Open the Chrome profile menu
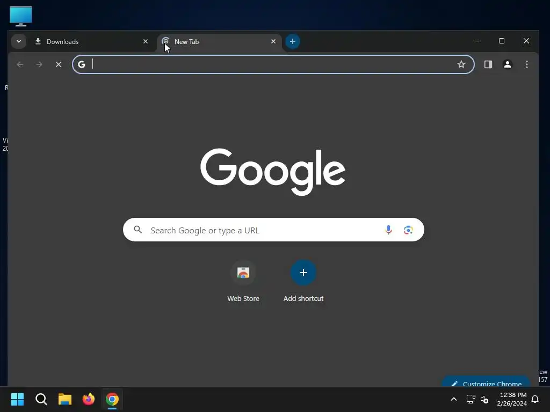The height and width of the screenshot is (412, 550). pyautogui.click(x=507, y=64)
